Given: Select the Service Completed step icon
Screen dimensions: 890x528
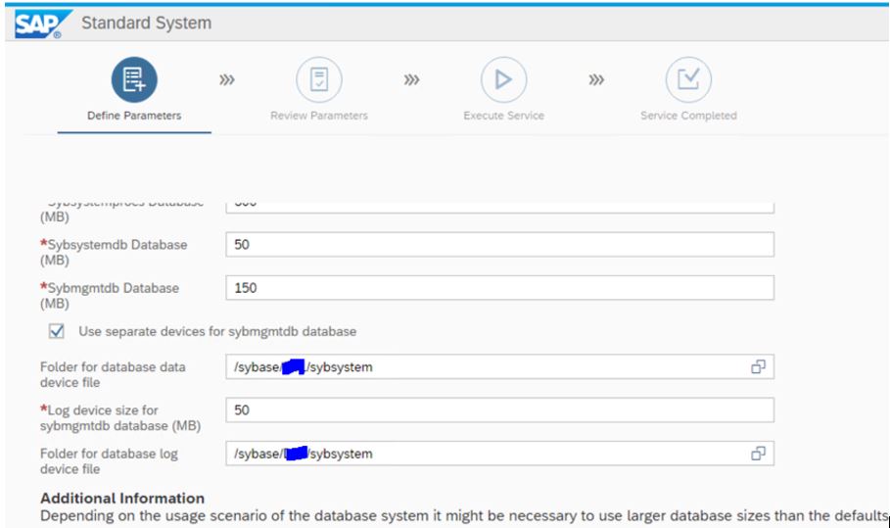Looking at the screenshot, I should click(x=688, y=79).
